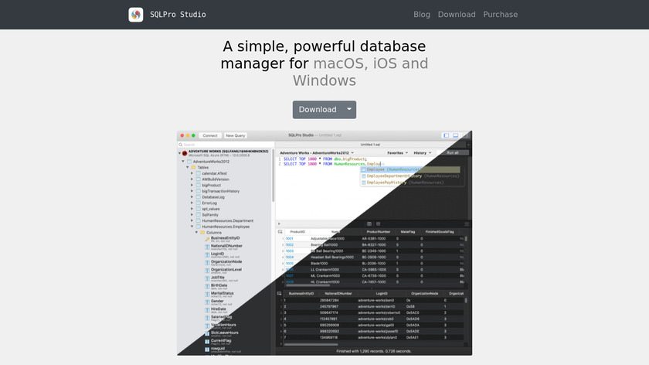Viewport: 649px width, 365px height.
Task: Collapse the HumanResources.Employee table node
Action: (x=192, y=227)
